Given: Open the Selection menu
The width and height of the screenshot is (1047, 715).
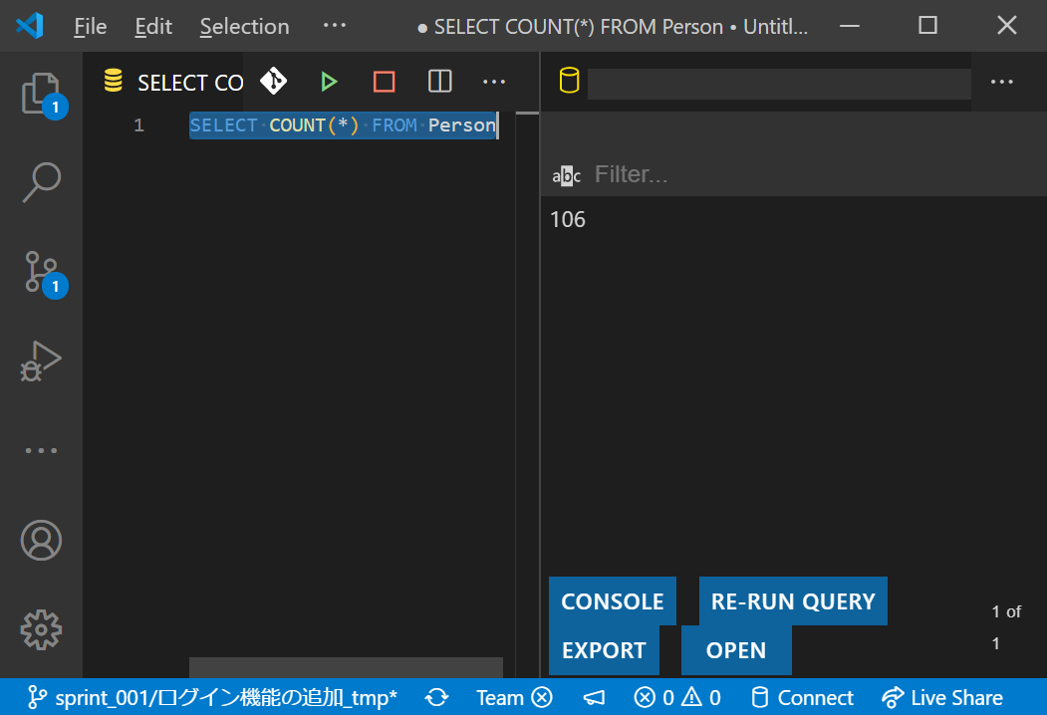Looking at the screenshot, I should 244,27.
